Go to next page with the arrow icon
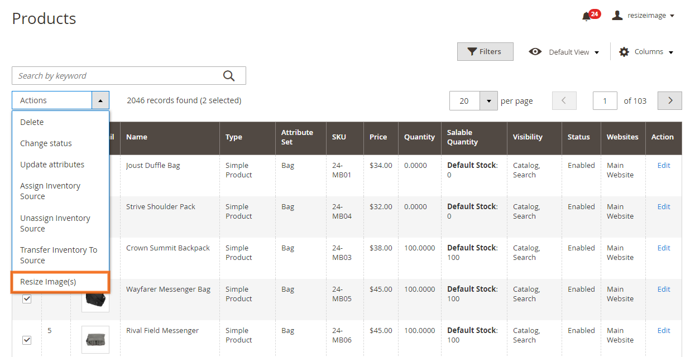This screenshot has width=695, height=357. pyautogui.click(x=669, y=100)
